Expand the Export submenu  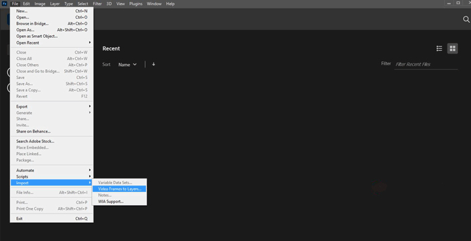pyautogui.click(x=52, y=106)
